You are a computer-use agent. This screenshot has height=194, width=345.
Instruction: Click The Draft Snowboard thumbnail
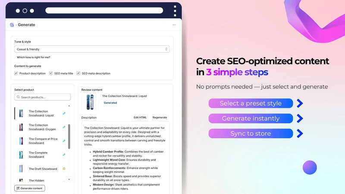pyautogui.click(x=21, y=169)
